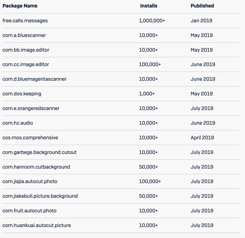Select the com.e.orangeredscanner package name
Screen dimensions: 245x238
31,108
